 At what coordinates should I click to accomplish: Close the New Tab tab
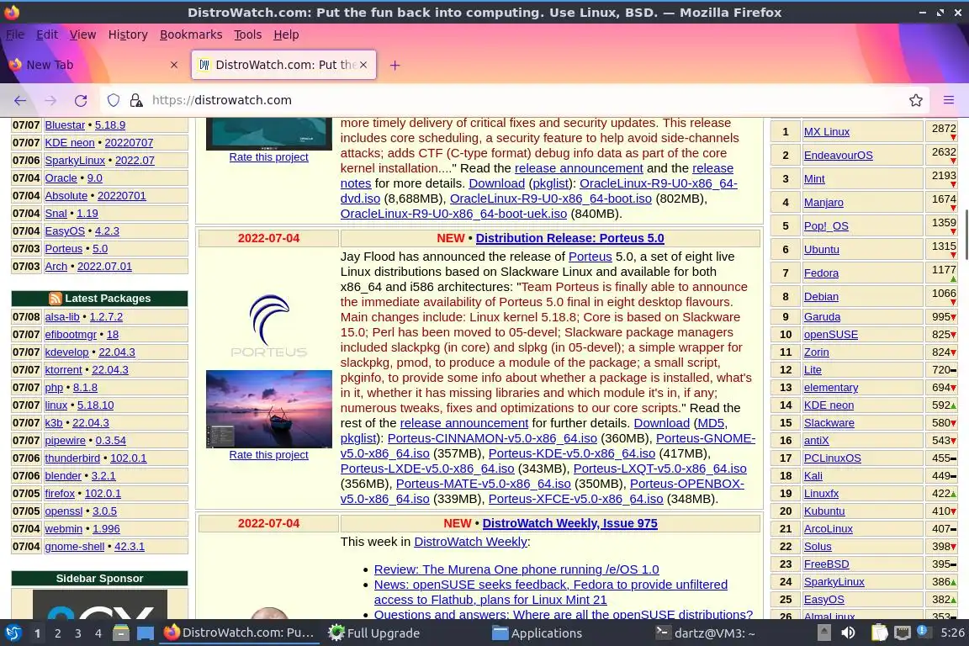174,65
